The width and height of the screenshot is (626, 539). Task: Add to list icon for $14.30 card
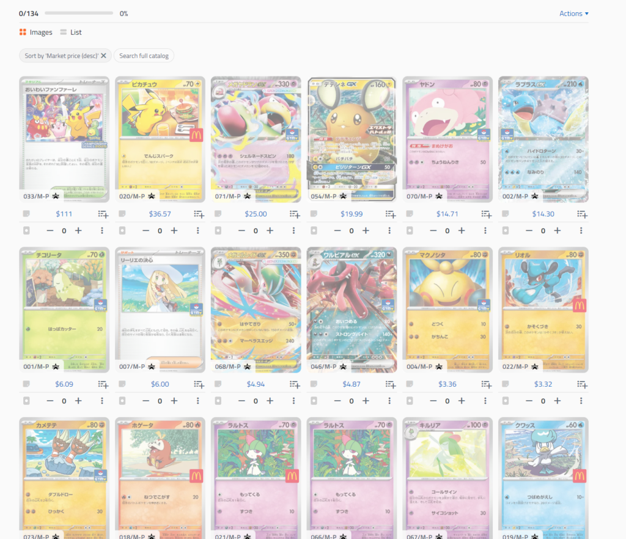(582, 214)
